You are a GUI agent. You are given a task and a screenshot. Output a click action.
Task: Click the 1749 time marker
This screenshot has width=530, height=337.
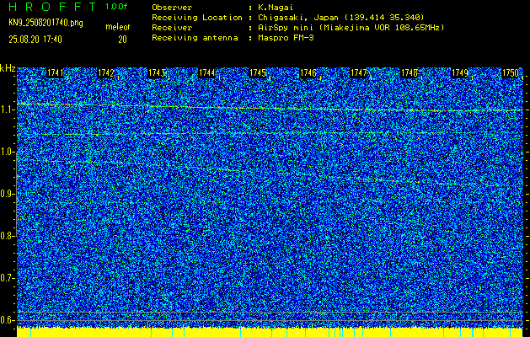(460, 73)
